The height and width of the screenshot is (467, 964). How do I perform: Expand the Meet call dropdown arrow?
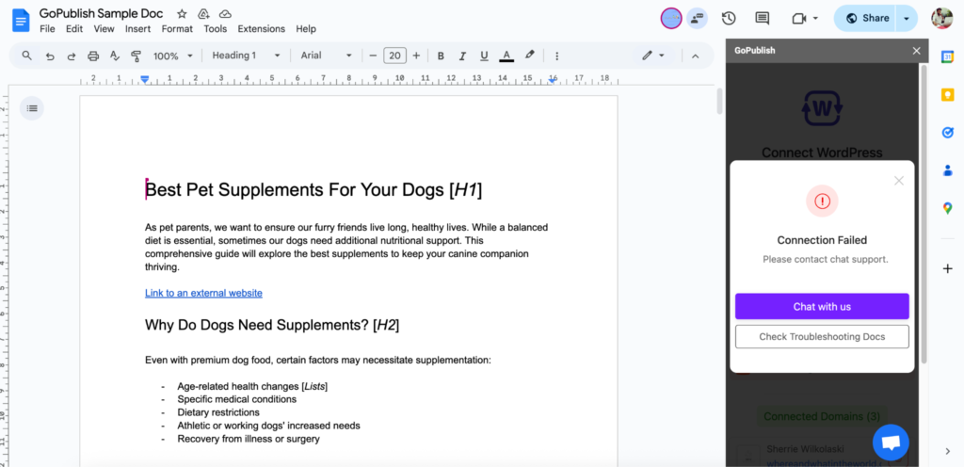click(816, 19)
